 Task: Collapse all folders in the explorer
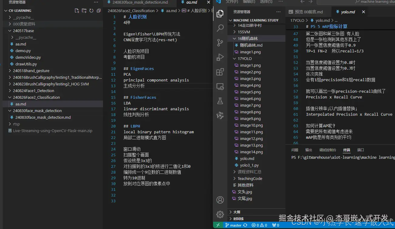tap(98, 10)
